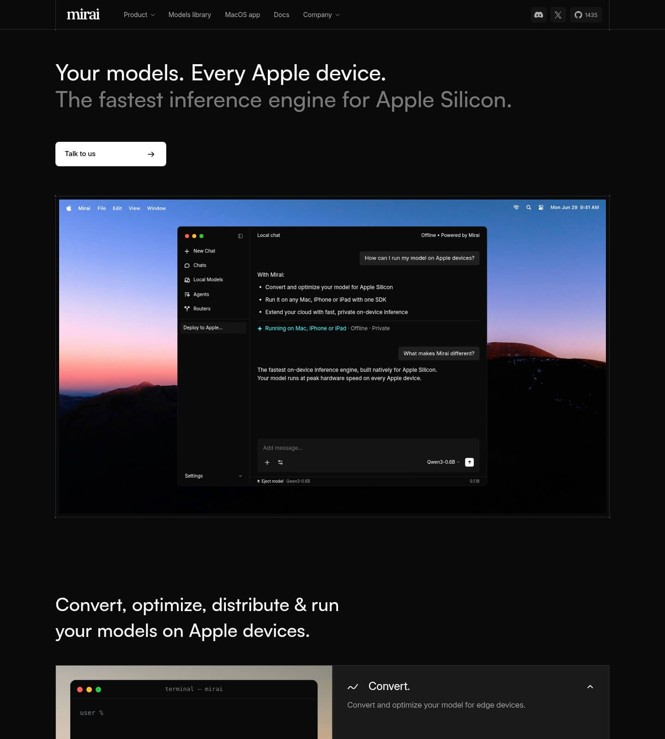Open the MacOS app page
This screenshot has width=665, height=739.
(242, 15)
